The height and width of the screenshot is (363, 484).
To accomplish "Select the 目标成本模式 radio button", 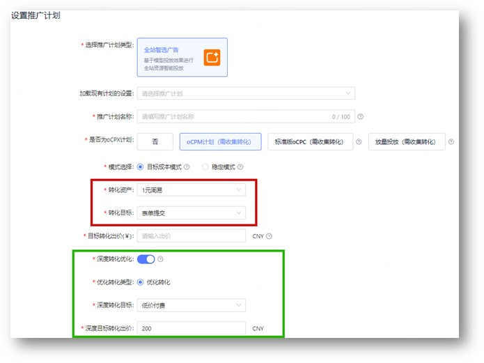I will click(x=141, y=167).
